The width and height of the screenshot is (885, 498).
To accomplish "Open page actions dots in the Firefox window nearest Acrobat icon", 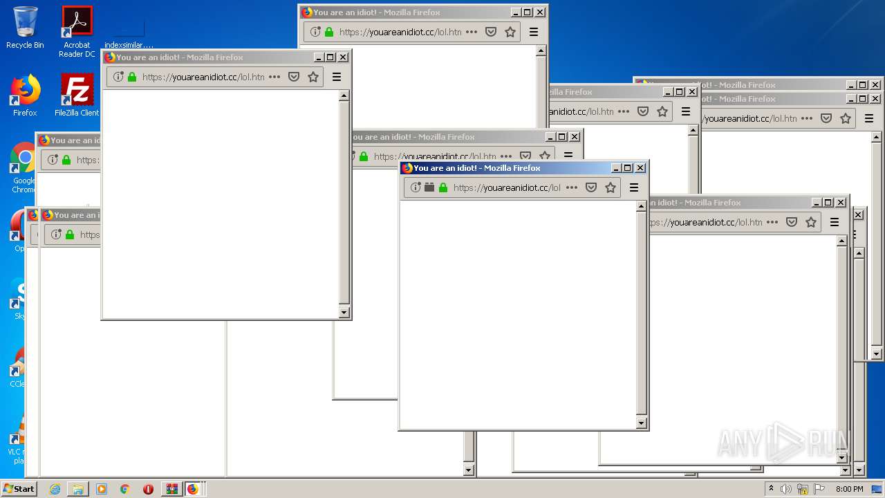I will click(274, 77).
